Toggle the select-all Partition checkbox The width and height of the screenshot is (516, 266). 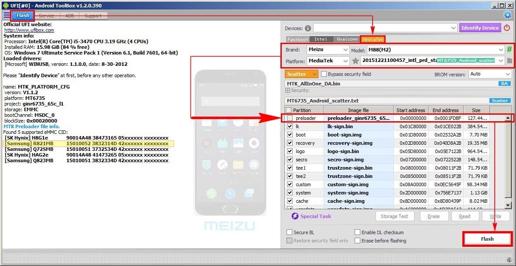pyautogui.click(x=288, y=110)
